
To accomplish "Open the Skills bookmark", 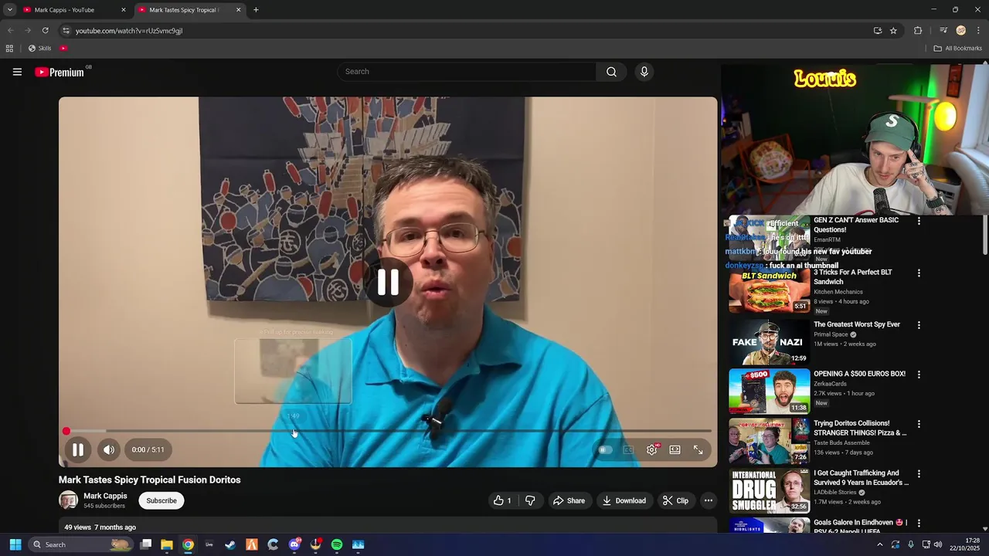I will pyautogui.click(x=40, y=48).
